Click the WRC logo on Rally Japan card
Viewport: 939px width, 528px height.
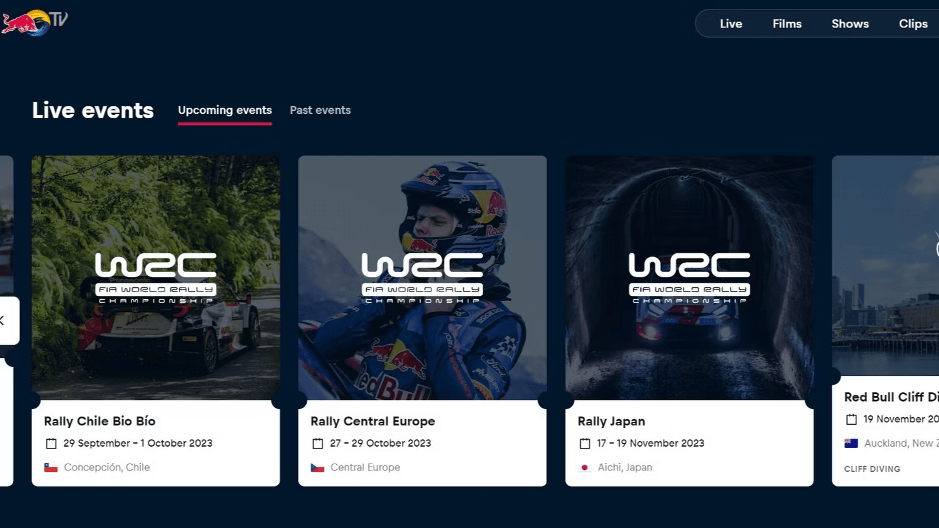click(689, 278)
